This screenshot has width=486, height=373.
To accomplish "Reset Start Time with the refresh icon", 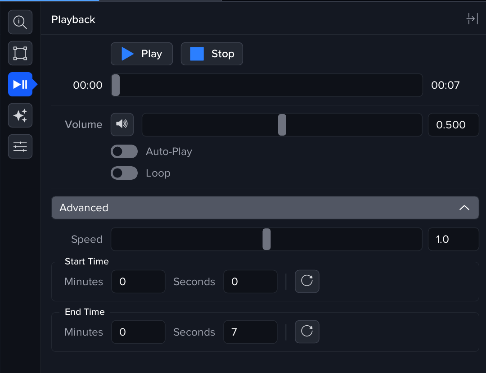I will (307, 282).
